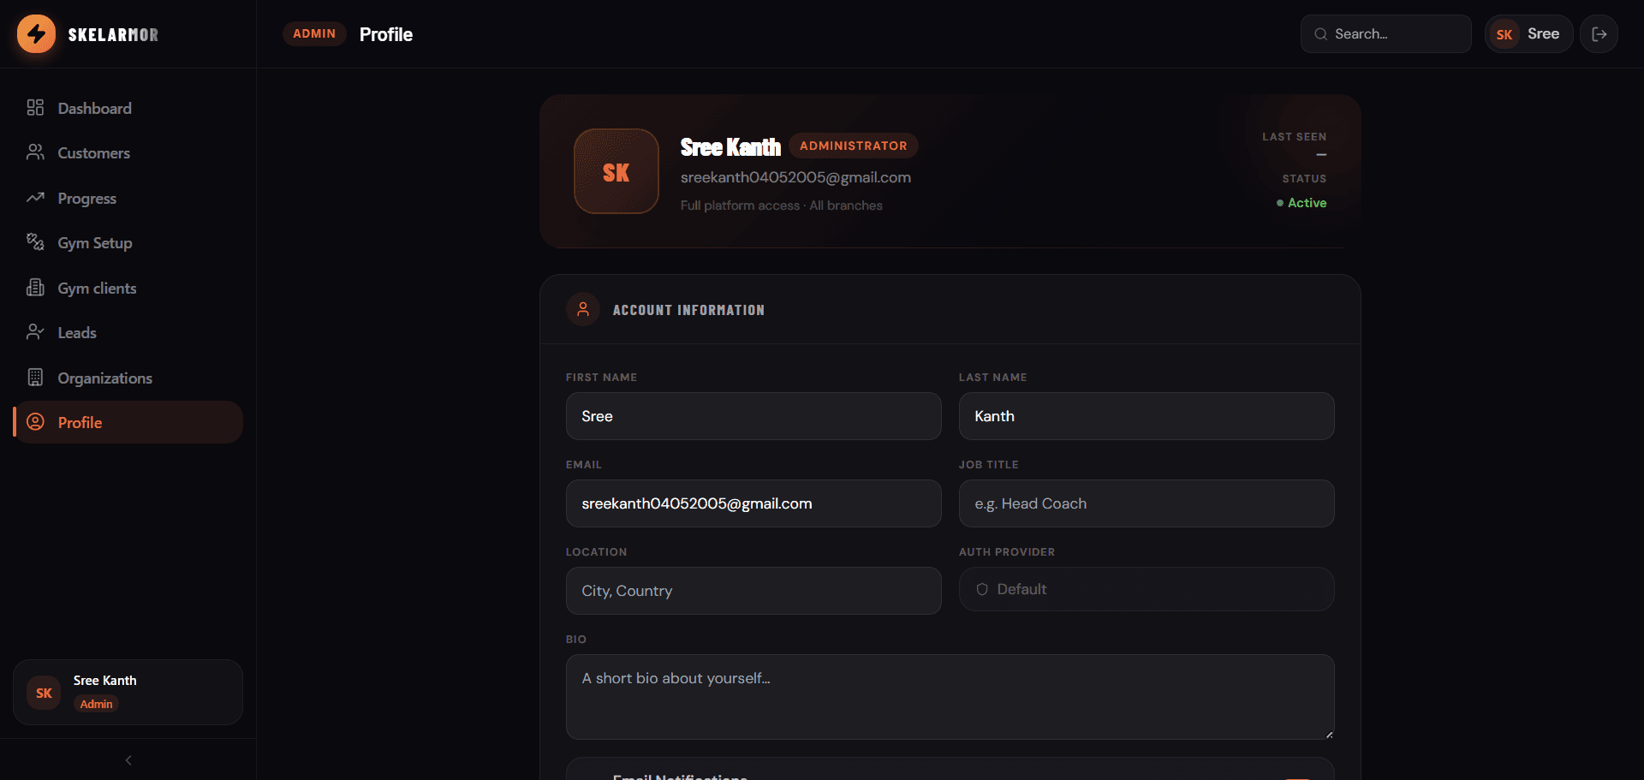Click the Location City, Country field
The image size is (1644, 780).
(753, 591)
